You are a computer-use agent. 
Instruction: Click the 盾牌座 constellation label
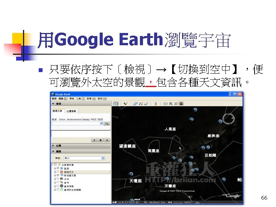[x=214, y=136]
